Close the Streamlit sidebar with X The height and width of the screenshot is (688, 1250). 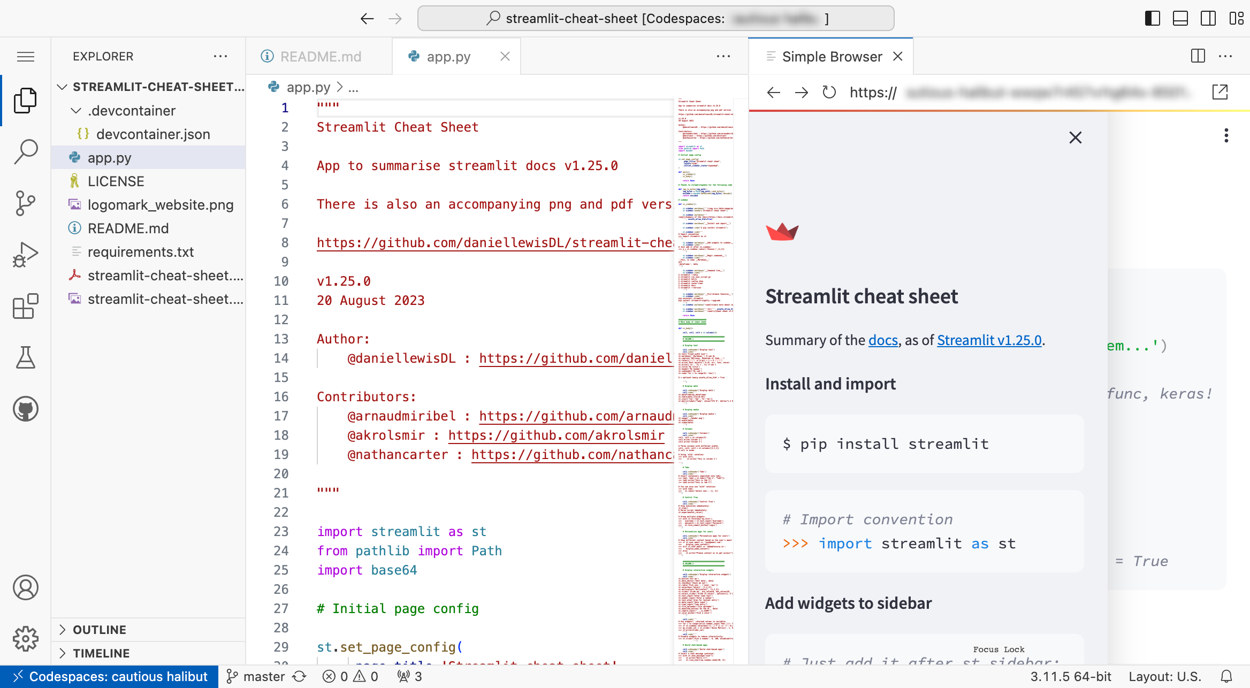(x=1076, y=137)
